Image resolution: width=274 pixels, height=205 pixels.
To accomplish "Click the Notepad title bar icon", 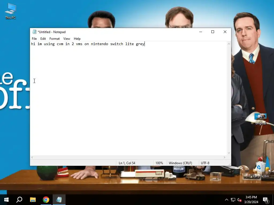I will pos(34,32).
